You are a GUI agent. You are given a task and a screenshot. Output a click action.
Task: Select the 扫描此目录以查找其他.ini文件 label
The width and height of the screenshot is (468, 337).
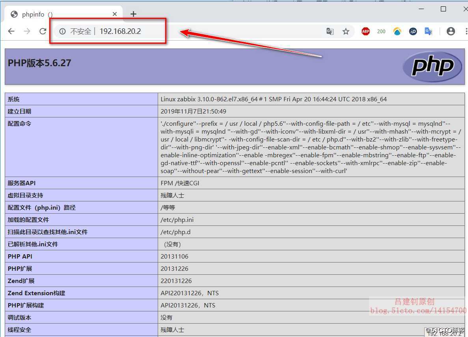(48, 232)
